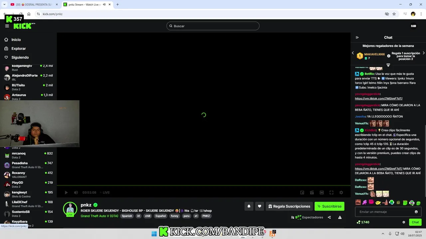Open the Kick hamburger menu

tap(7, 26)
